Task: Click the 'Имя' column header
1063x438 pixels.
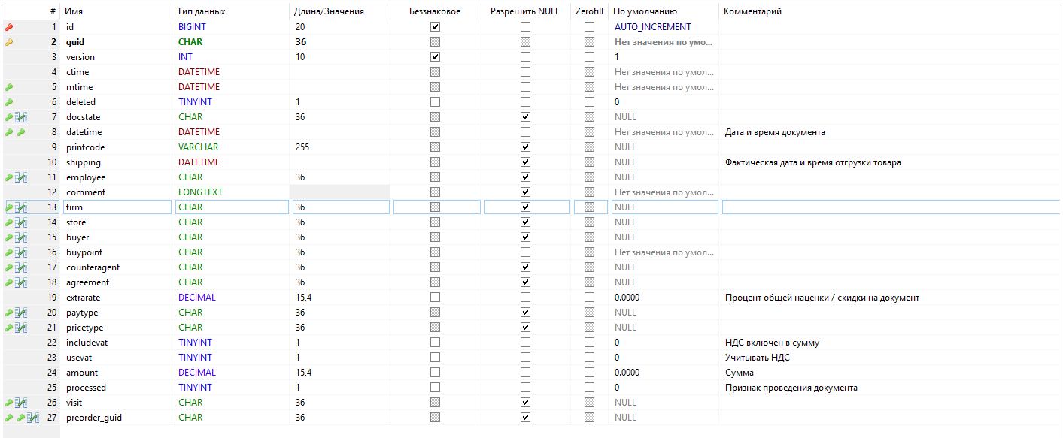Action: click(x=74, y=11)
